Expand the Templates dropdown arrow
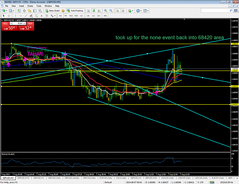The image size is (239, 184). [x=148, y=11]
